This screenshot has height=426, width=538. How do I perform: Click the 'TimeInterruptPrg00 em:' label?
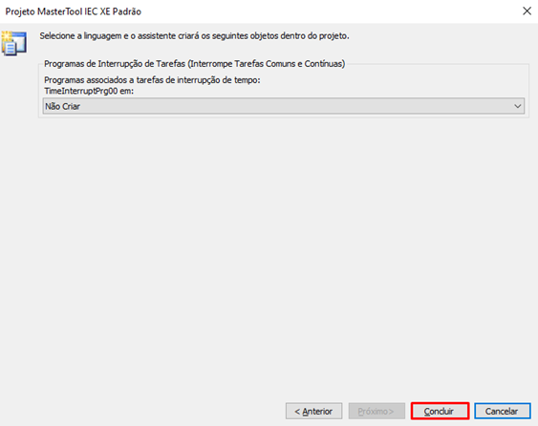[89, 91]
